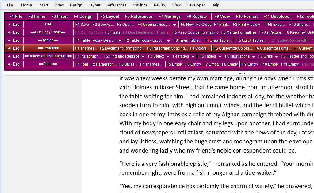Click Esc arrow on the Tables row

[x=13, y=40]
